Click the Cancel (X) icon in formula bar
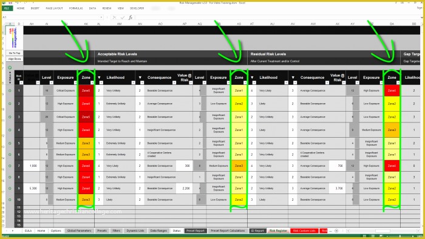Image resolution: width=425 pixels, height=239 pixels. coord(114,18)
